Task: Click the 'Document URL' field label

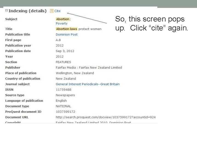Action: (x=17, y=117)
